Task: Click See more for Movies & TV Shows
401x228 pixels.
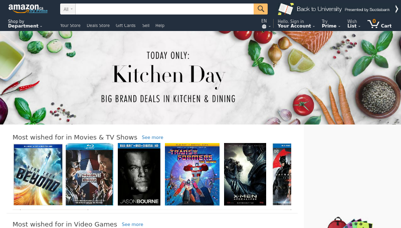Action: [152, 137]
